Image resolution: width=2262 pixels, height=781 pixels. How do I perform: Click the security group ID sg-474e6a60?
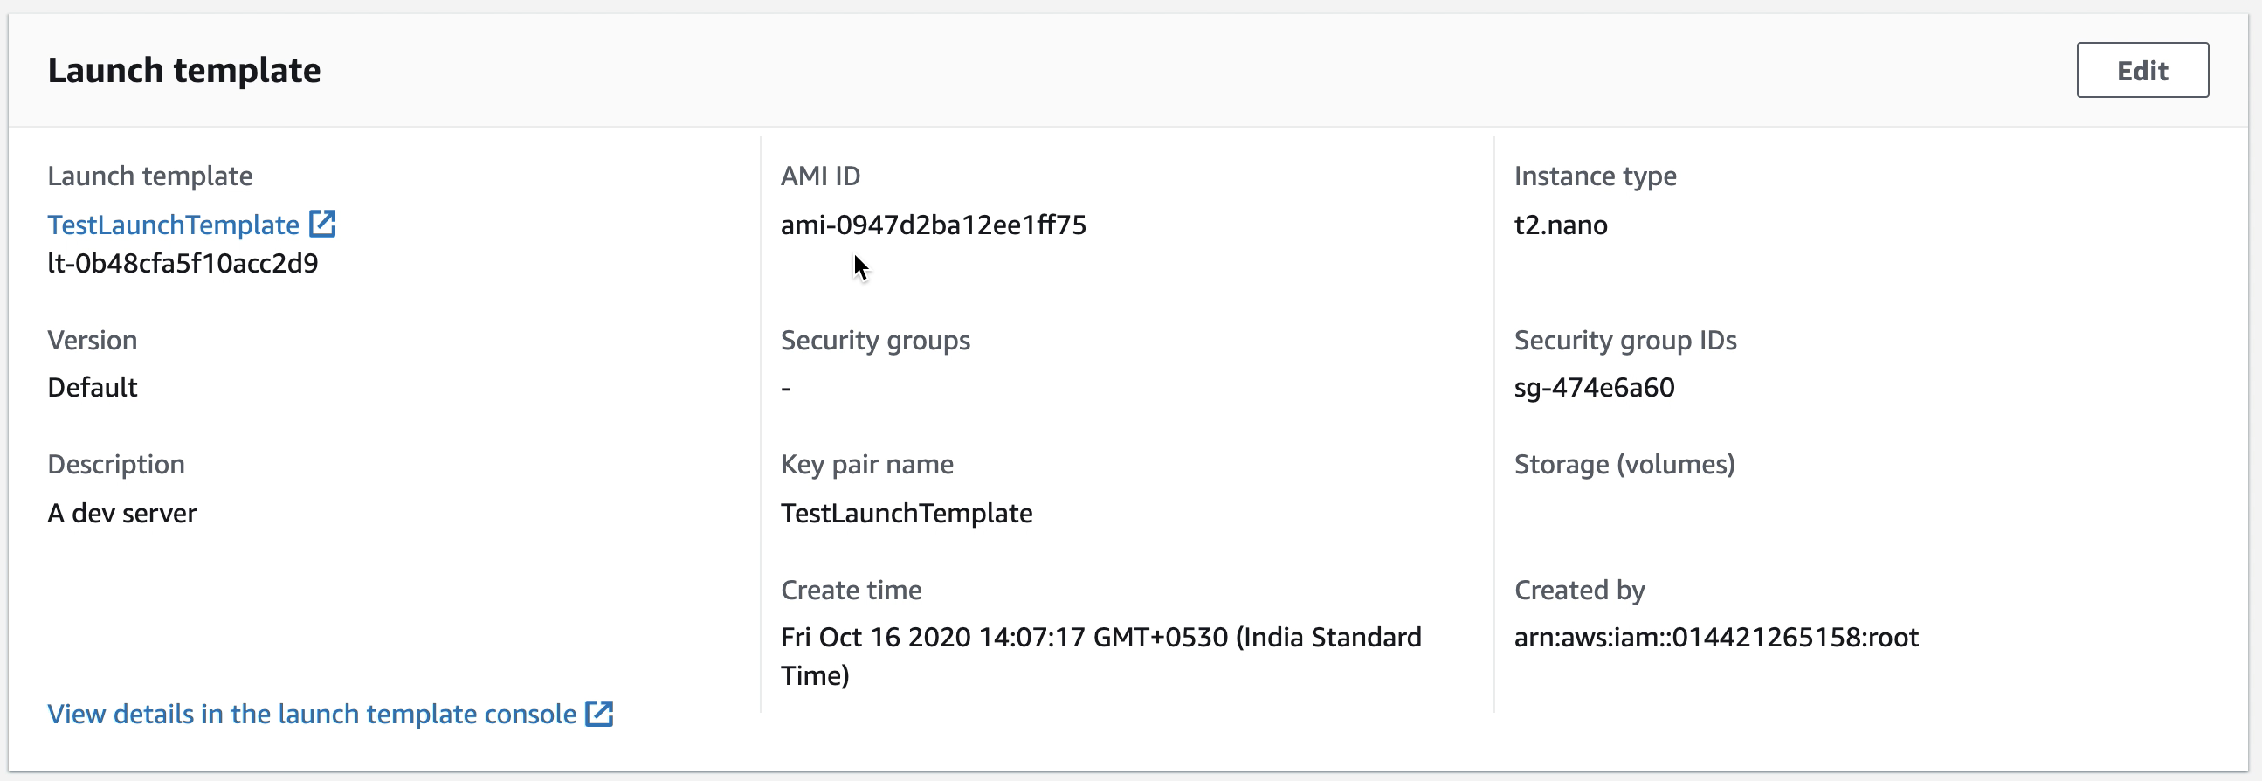pyautogui.click(x=1594, y=387)
